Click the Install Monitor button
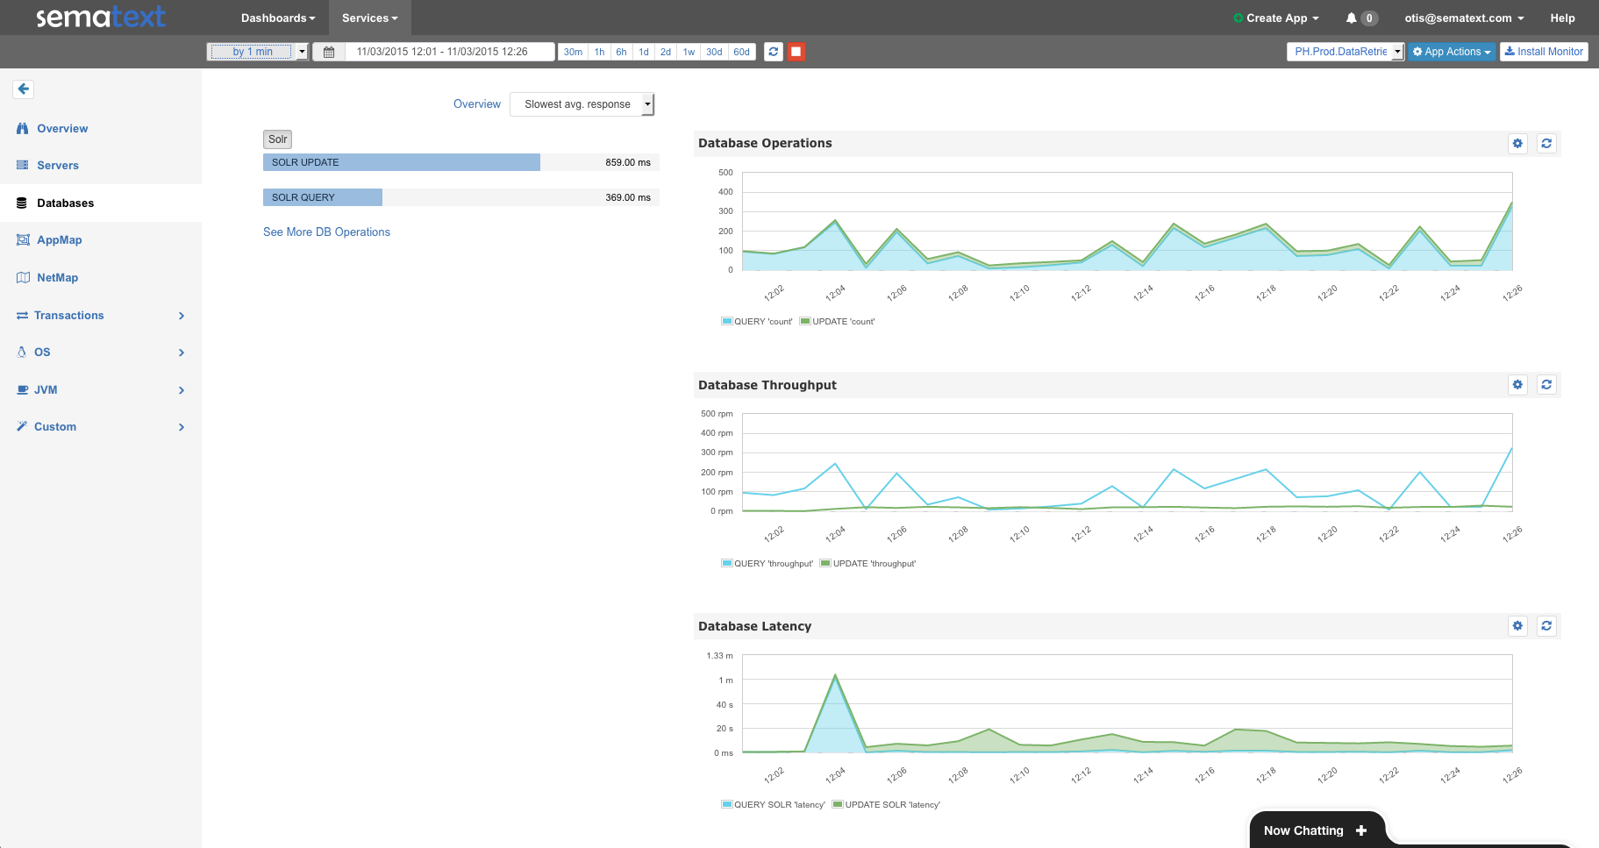Viewport: 1599px width, 848px height. [x=1544, y=52]
